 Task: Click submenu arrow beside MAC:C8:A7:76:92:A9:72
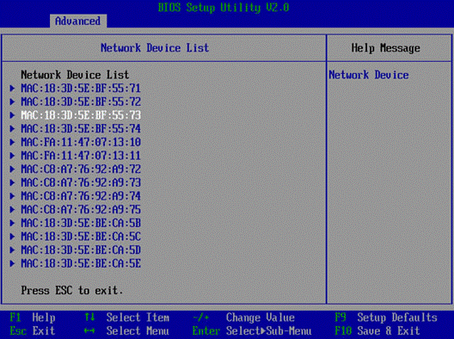[12, 169]
